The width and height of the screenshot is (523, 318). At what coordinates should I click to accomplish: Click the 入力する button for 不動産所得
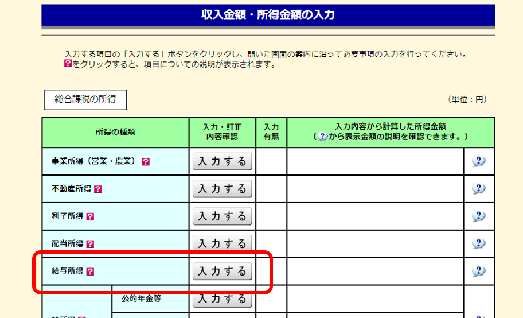[x=223, y=189]
